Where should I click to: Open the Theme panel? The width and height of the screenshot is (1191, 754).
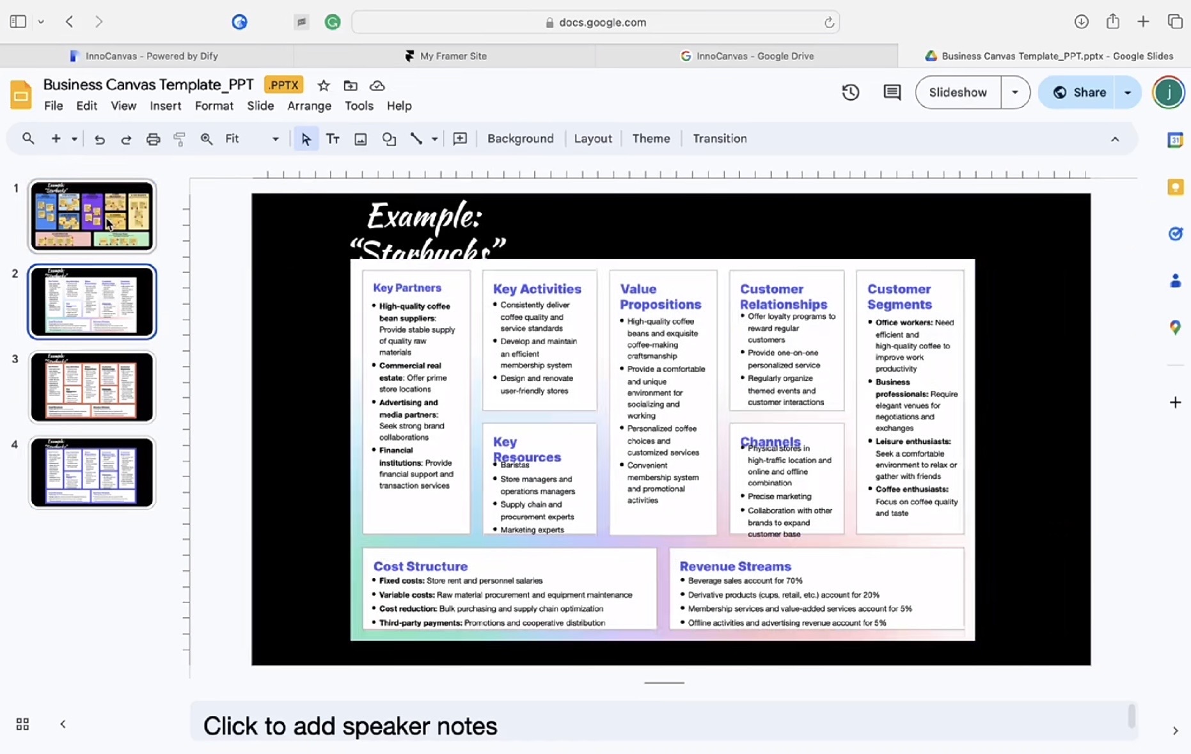click(651, 138)
